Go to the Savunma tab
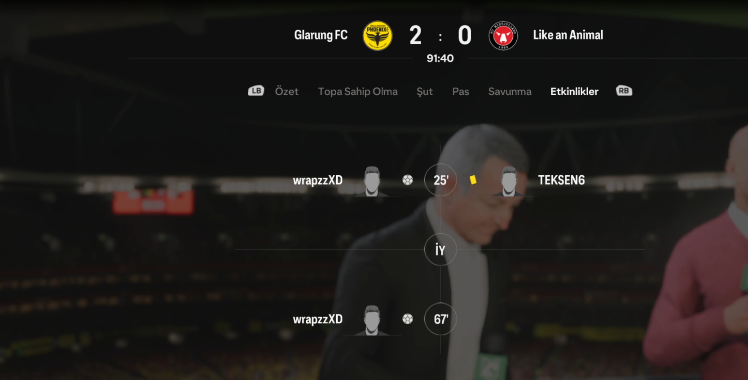 click(510, 92)
